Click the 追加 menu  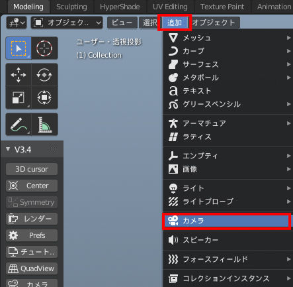coord(175,23)
